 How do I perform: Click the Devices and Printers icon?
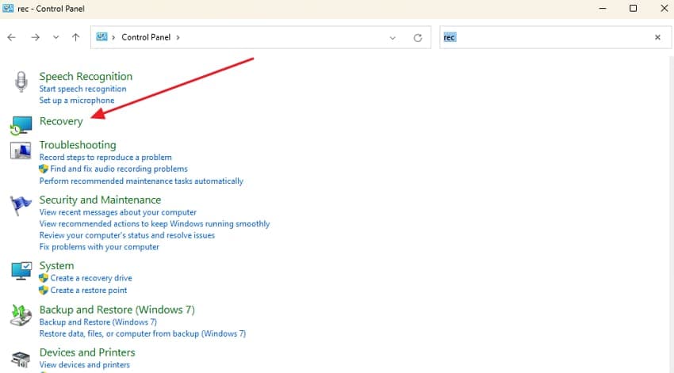[x=21, y=359]
